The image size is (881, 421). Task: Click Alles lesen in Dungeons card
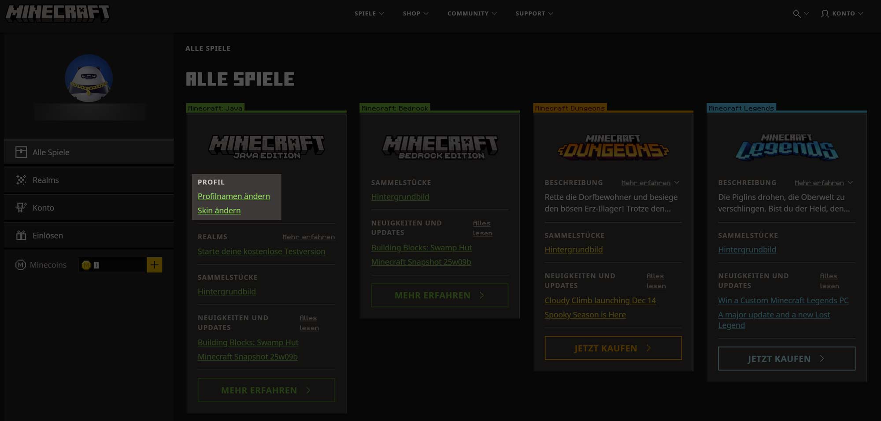click(656, 281)
